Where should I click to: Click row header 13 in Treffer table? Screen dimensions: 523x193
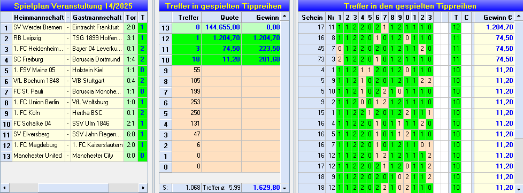point(165,27)
